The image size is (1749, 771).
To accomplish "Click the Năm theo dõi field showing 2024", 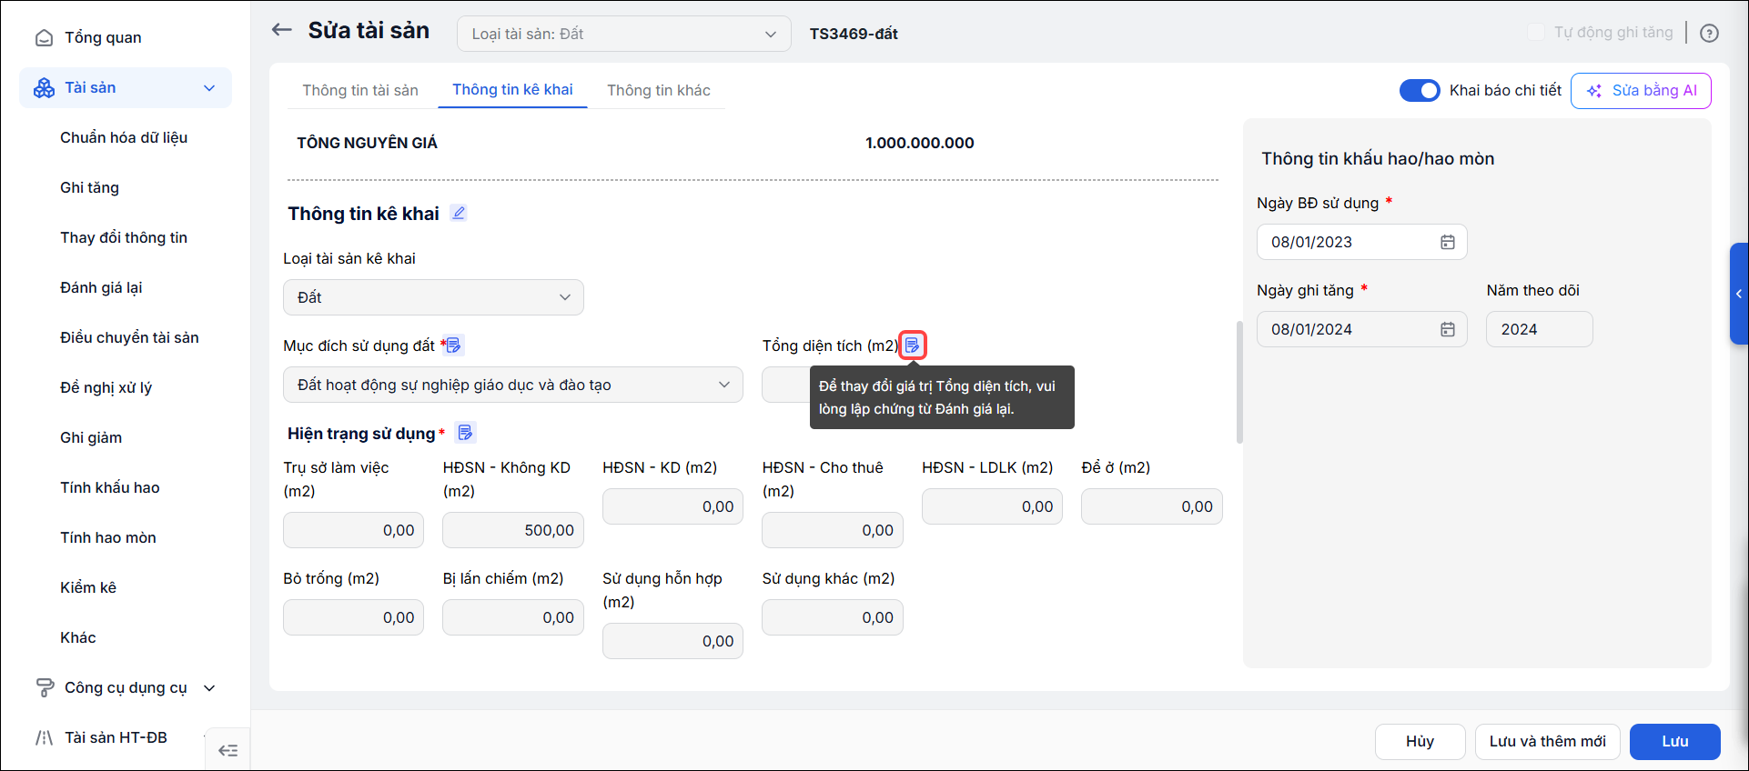I will (1540, 329).
